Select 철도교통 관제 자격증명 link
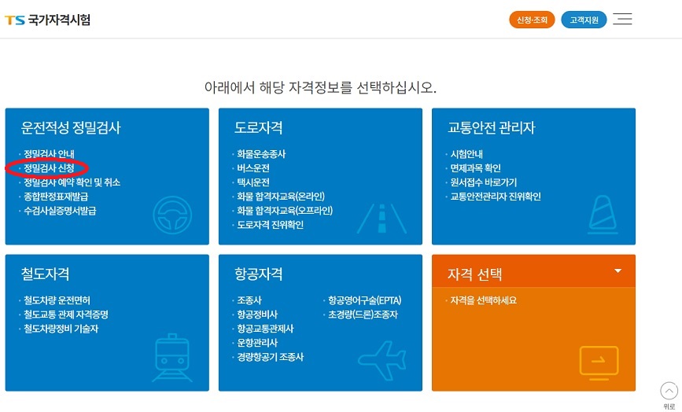The width and height of the screenshot is (682, 412). (x=65, y=315)
